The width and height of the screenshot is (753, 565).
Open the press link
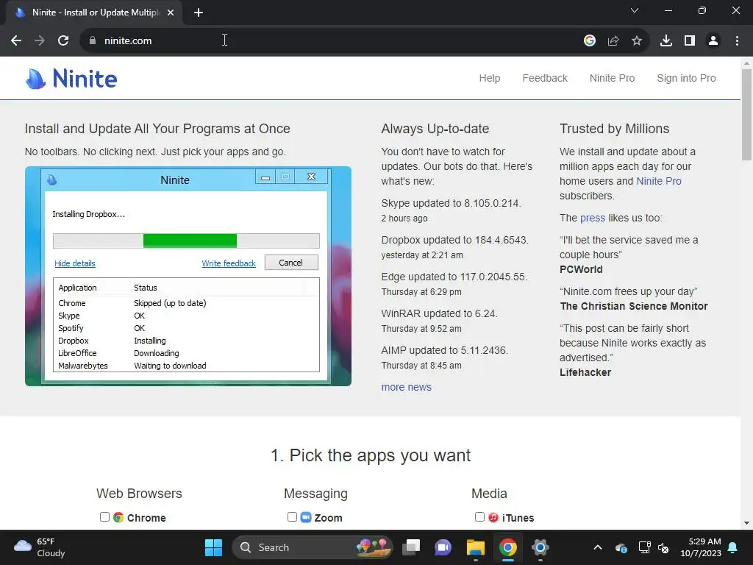point(593,218)
